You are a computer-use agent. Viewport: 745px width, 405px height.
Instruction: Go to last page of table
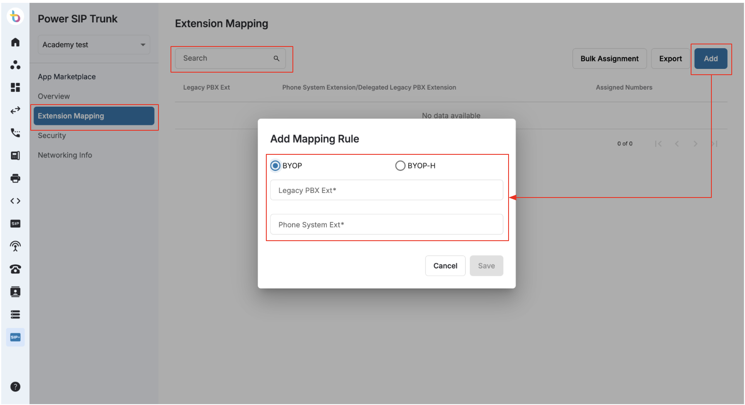714,144
